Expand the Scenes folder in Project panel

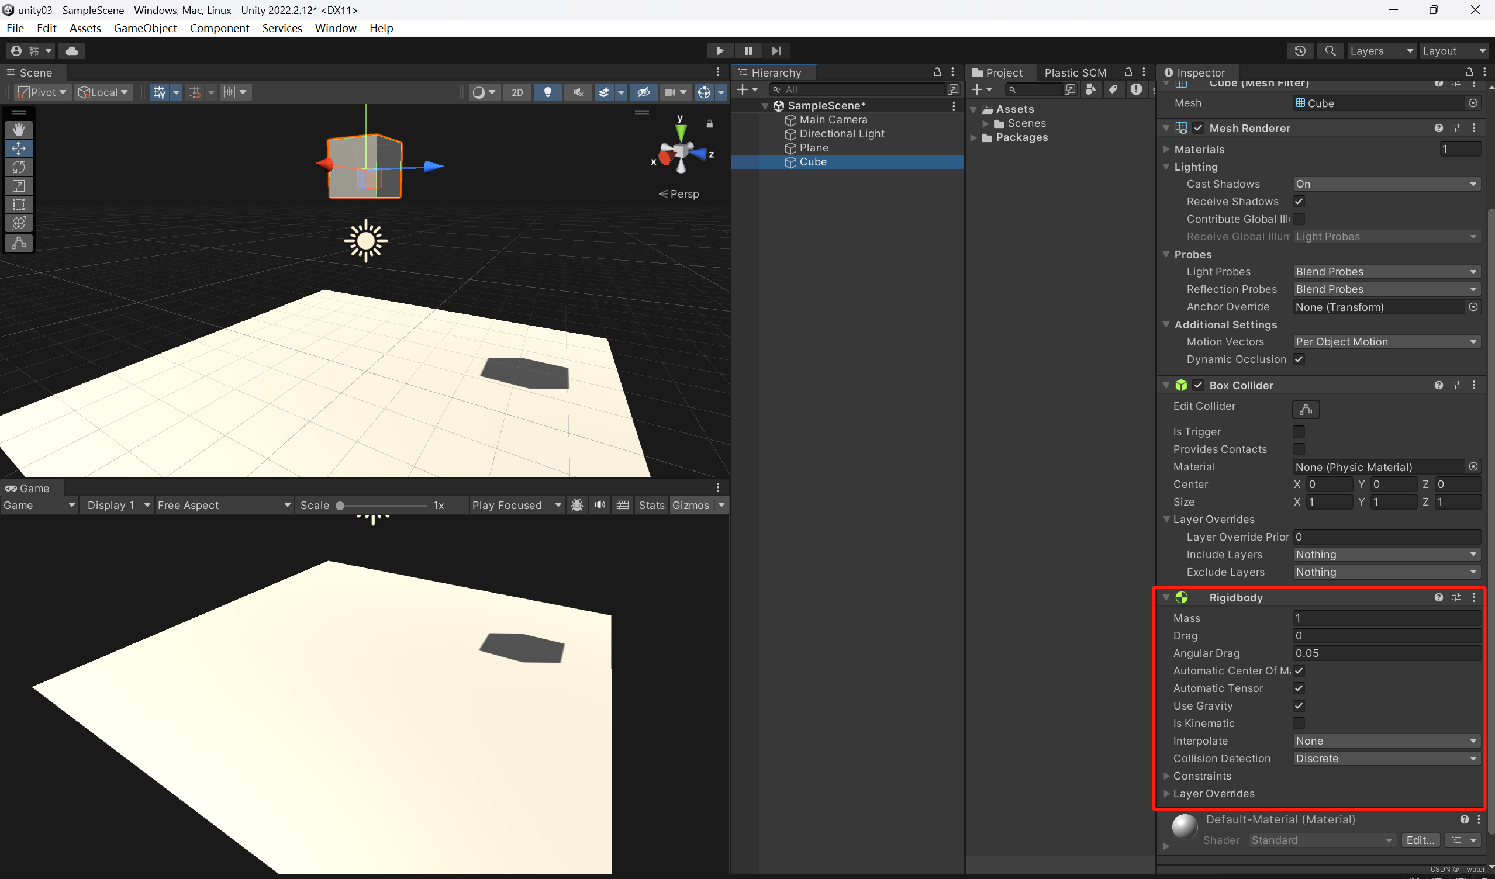pos(985,123)
